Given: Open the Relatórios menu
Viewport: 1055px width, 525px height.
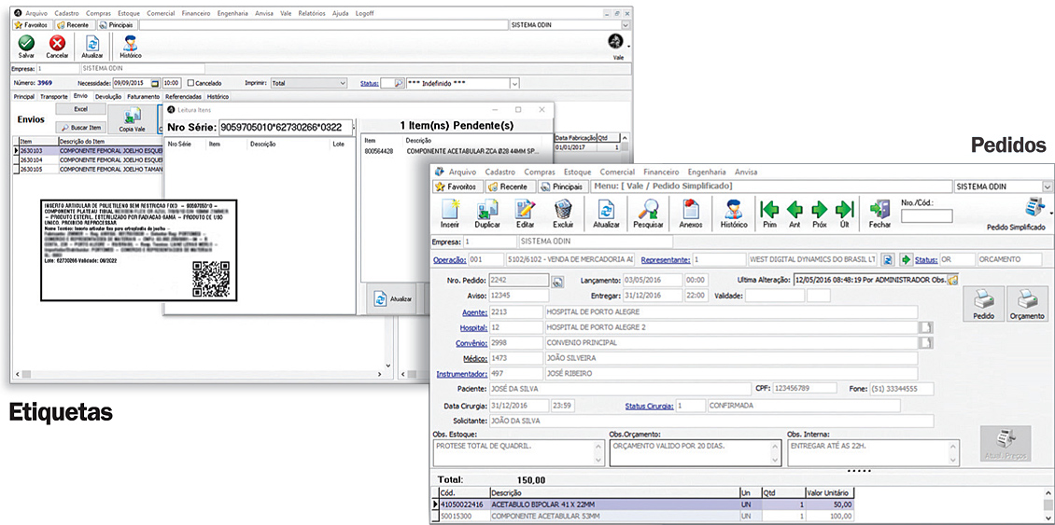Looking at the screenshot, I should coord(312,14).
